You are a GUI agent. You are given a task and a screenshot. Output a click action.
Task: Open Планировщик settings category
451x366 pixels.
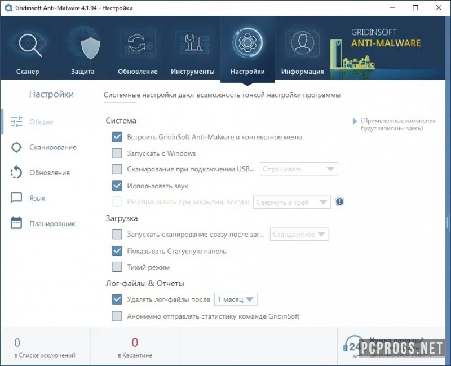[x=52, y=223]
